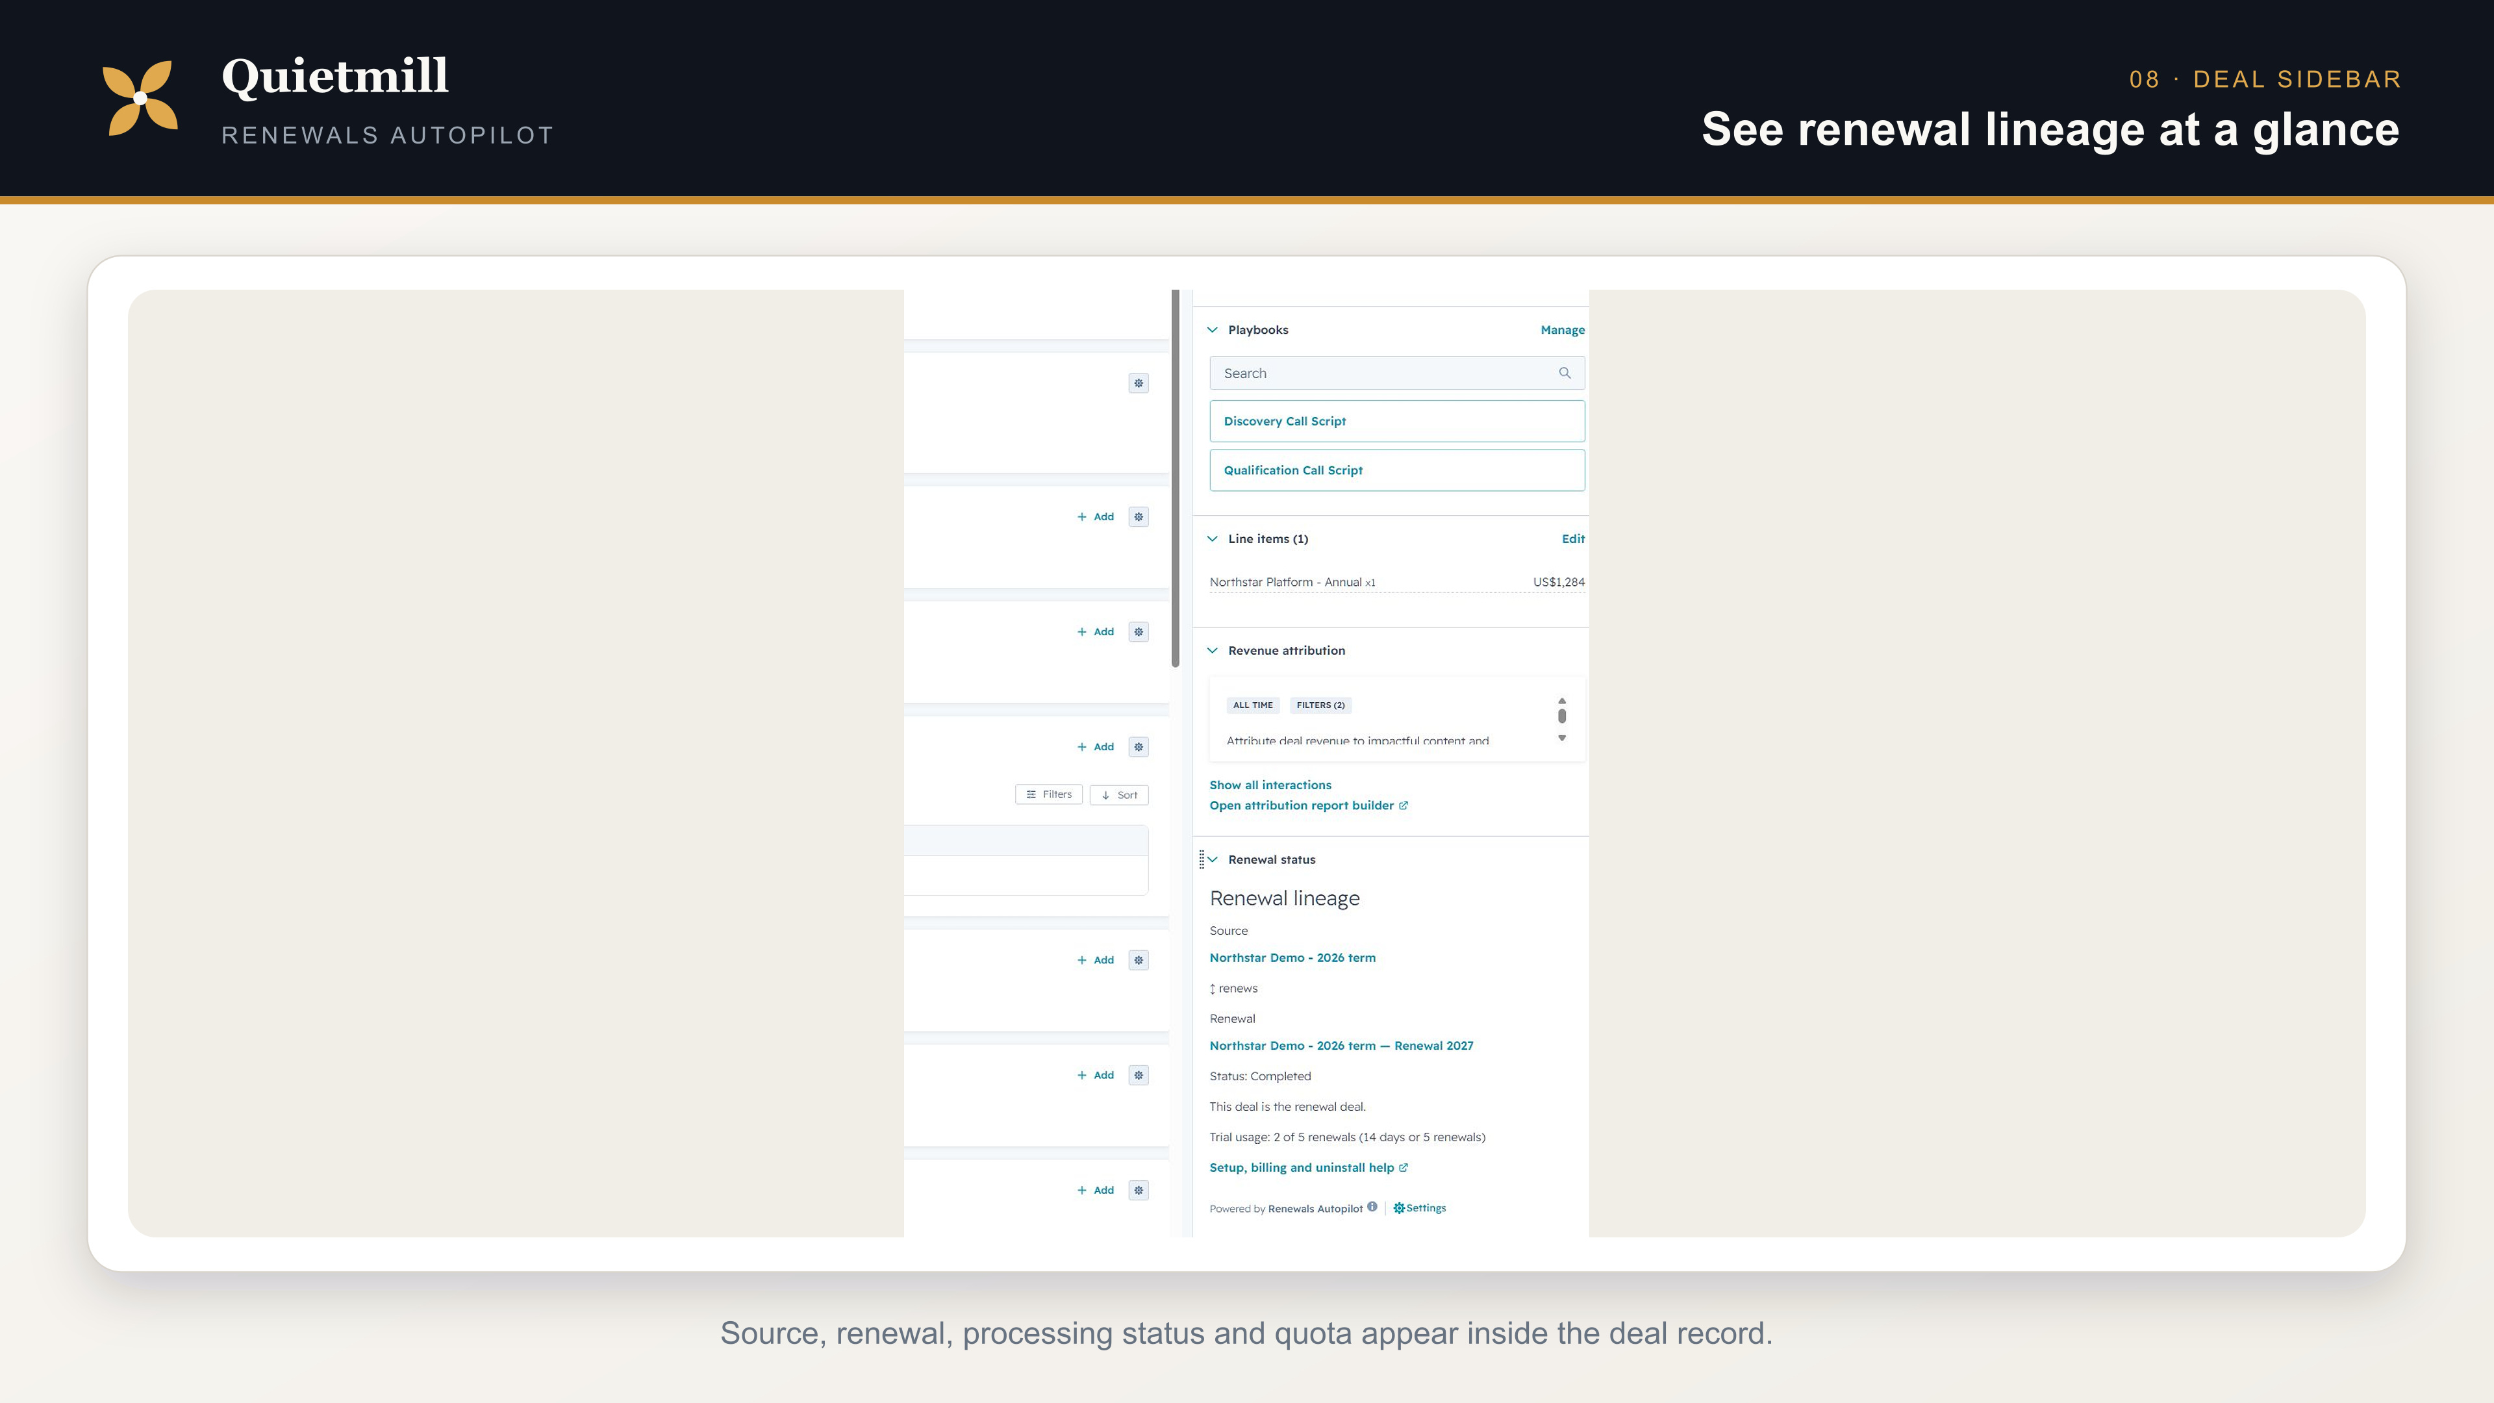
Task: Click the Quietmill flower logo
Action: (x=140, y=98)
